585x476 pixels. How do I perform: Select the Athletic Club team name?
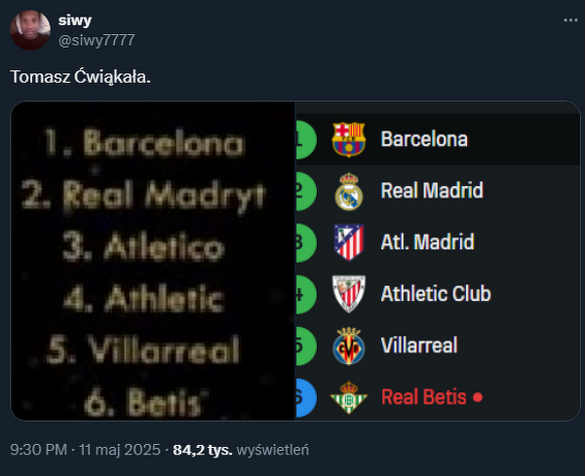point(435,294)
